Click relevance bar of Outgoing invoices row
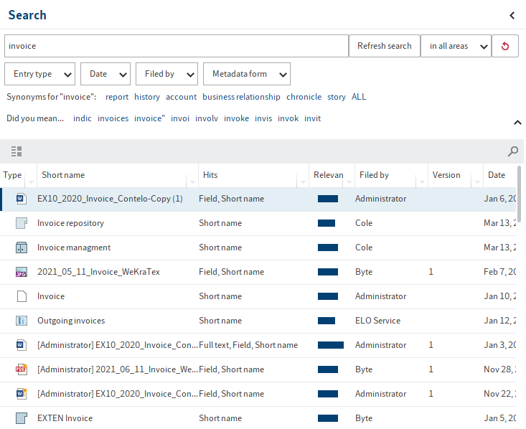 327,321
